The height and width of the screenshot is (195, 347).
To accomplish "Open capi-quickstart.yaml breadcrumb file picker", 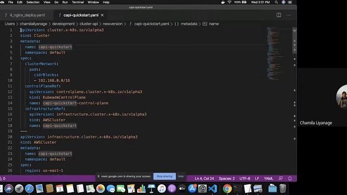I will 152,24.
